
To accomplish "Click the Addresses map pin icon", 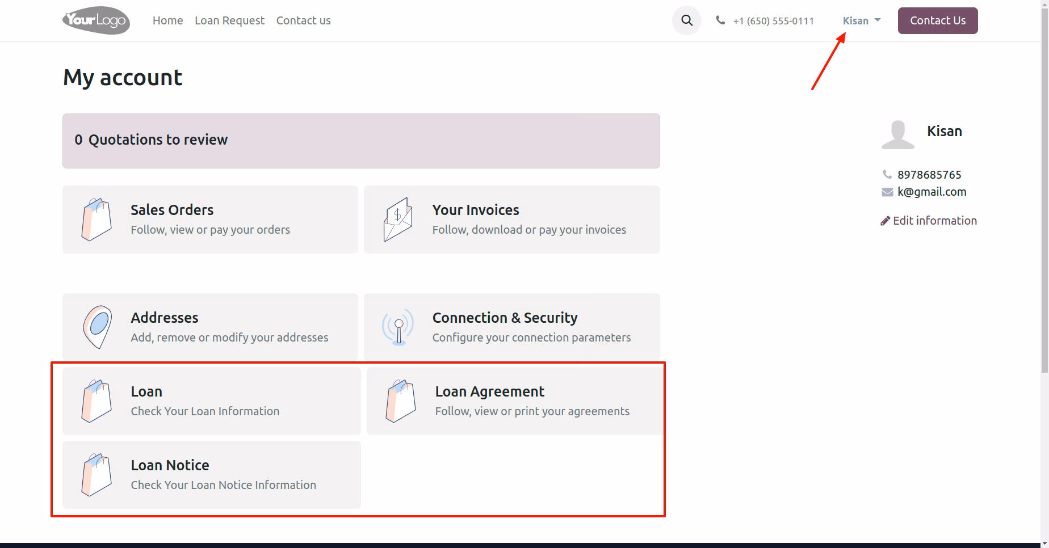I will [x=97, y=327].
